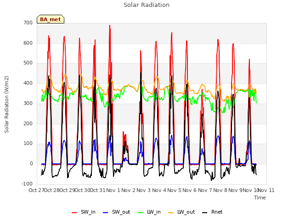Image resolution: width=294 pixels, height=221 pixels.
Task: Click the 700 y-axis tick label
Action: [x=28, y=23]
